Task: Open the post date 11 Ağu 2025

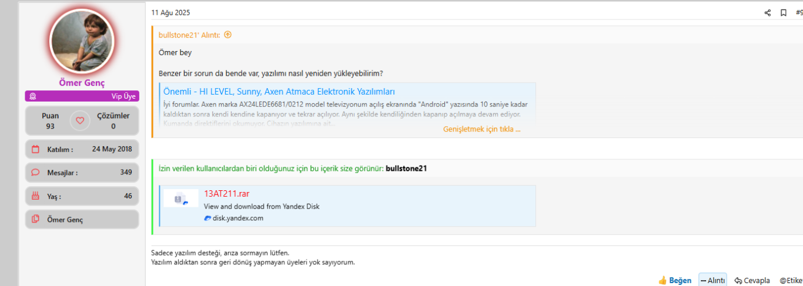Action: pyautogui.click(x=170, y=13)
